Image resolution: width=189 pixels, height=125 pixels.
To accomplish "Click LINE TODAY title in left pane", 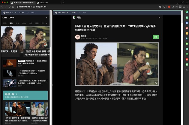I will click(x=8, y=18).
